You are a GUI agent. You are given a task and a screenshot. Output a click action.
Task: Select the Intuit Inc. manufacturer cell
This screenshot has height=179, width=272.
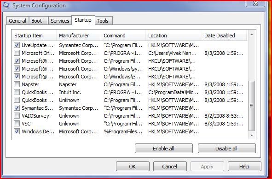coord(70,92)
